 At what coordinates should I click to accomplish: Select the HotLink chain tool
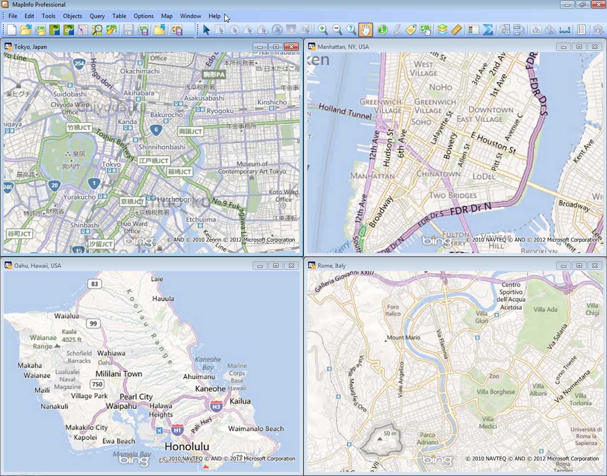tap(396, 30)
